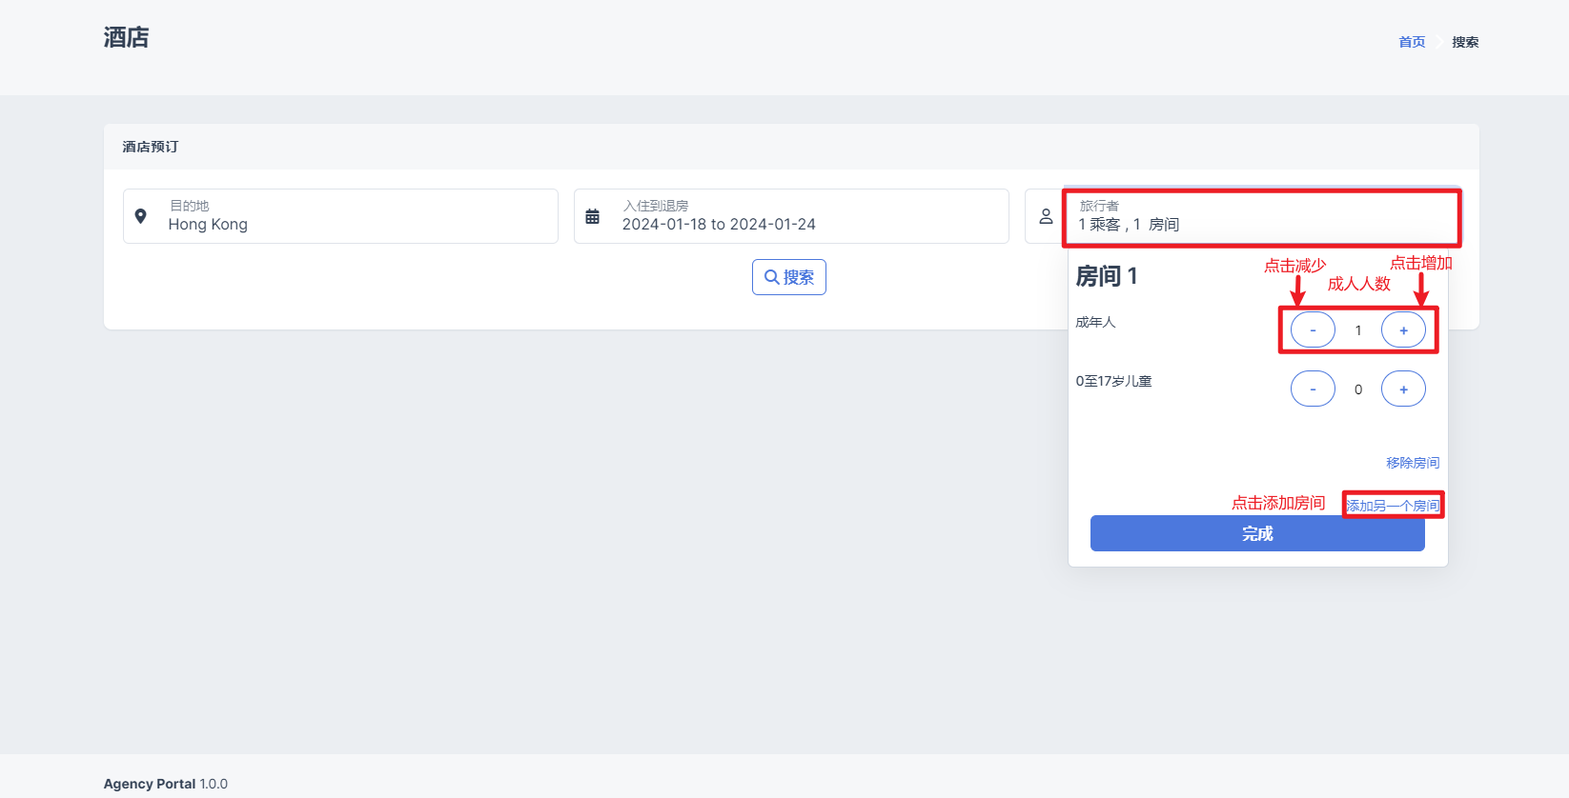Click the adult count value 1

point(1358,330)
